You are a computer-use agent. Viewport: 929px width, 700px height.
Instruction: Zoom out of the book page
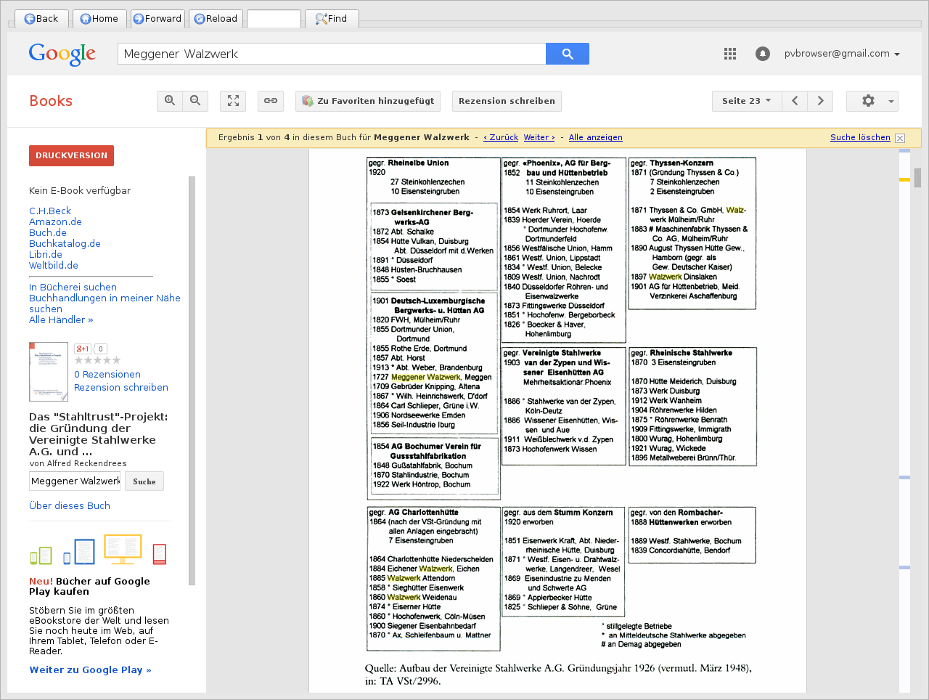click(x=195, y=101)
